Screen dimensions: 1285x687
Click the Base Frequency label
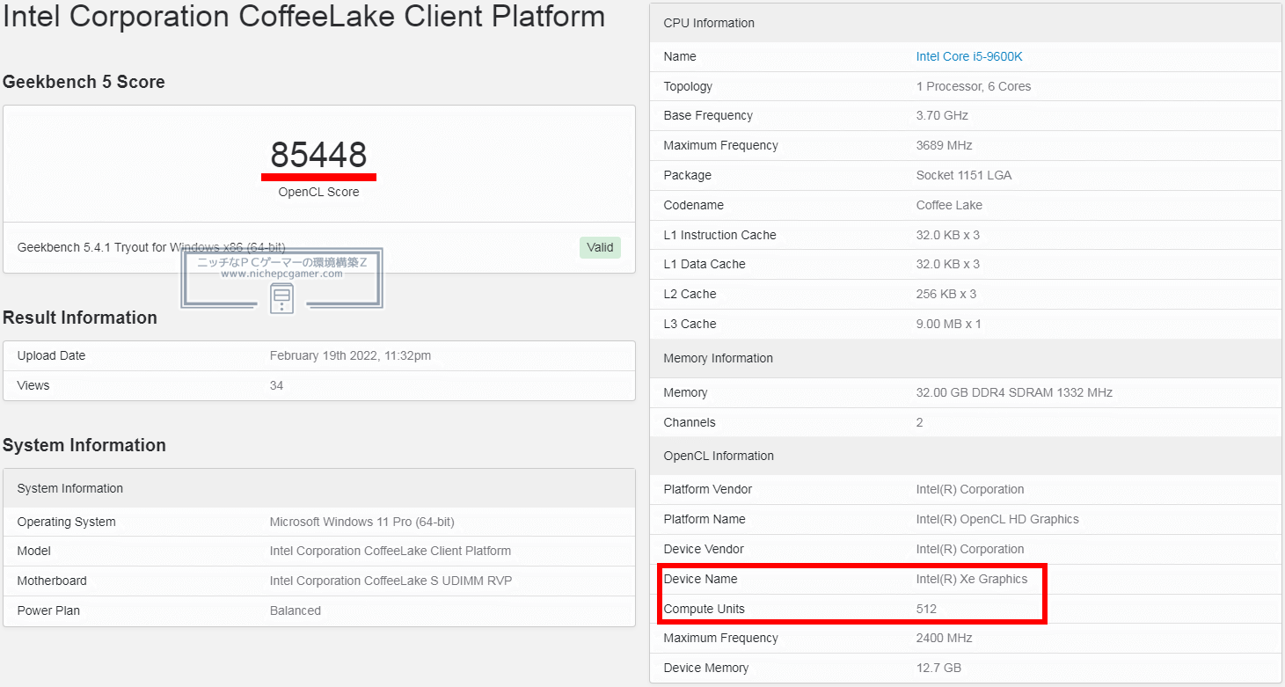(708, 115)
